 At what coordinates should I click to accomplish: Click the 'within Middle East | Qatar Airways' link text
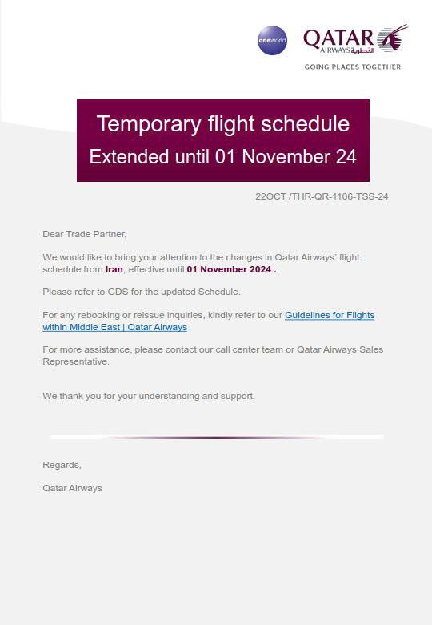(114, 327)
